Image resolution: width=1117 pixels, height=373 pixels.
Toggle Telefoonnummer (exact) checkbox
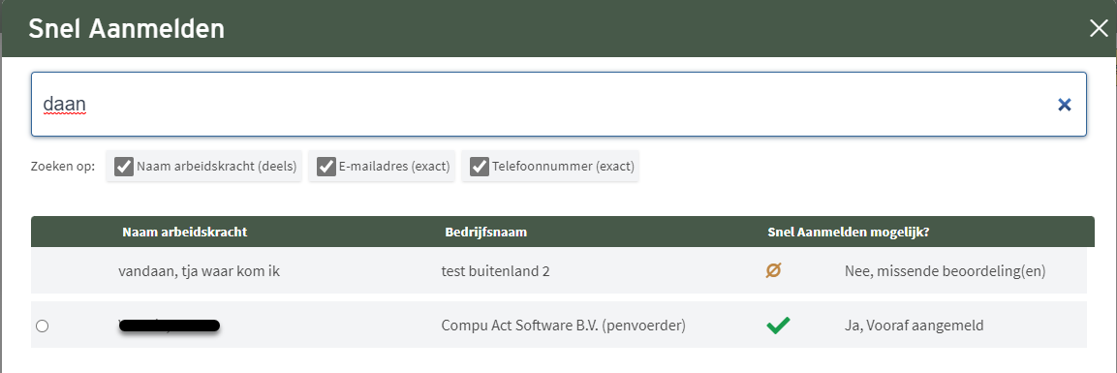480,167
